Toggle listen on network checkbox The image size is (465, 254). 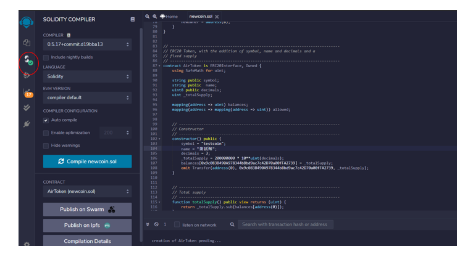click(x=177, y=224)
